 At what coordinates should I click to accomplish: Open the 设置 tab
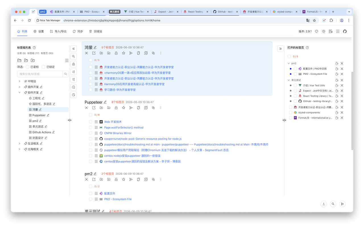tap(39, 31)
